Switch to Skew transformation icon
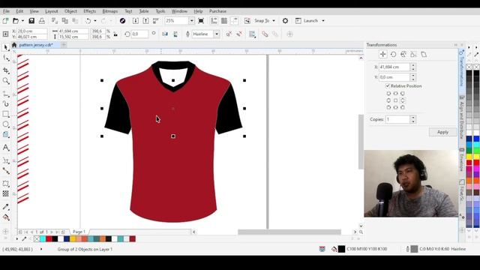 424,55
